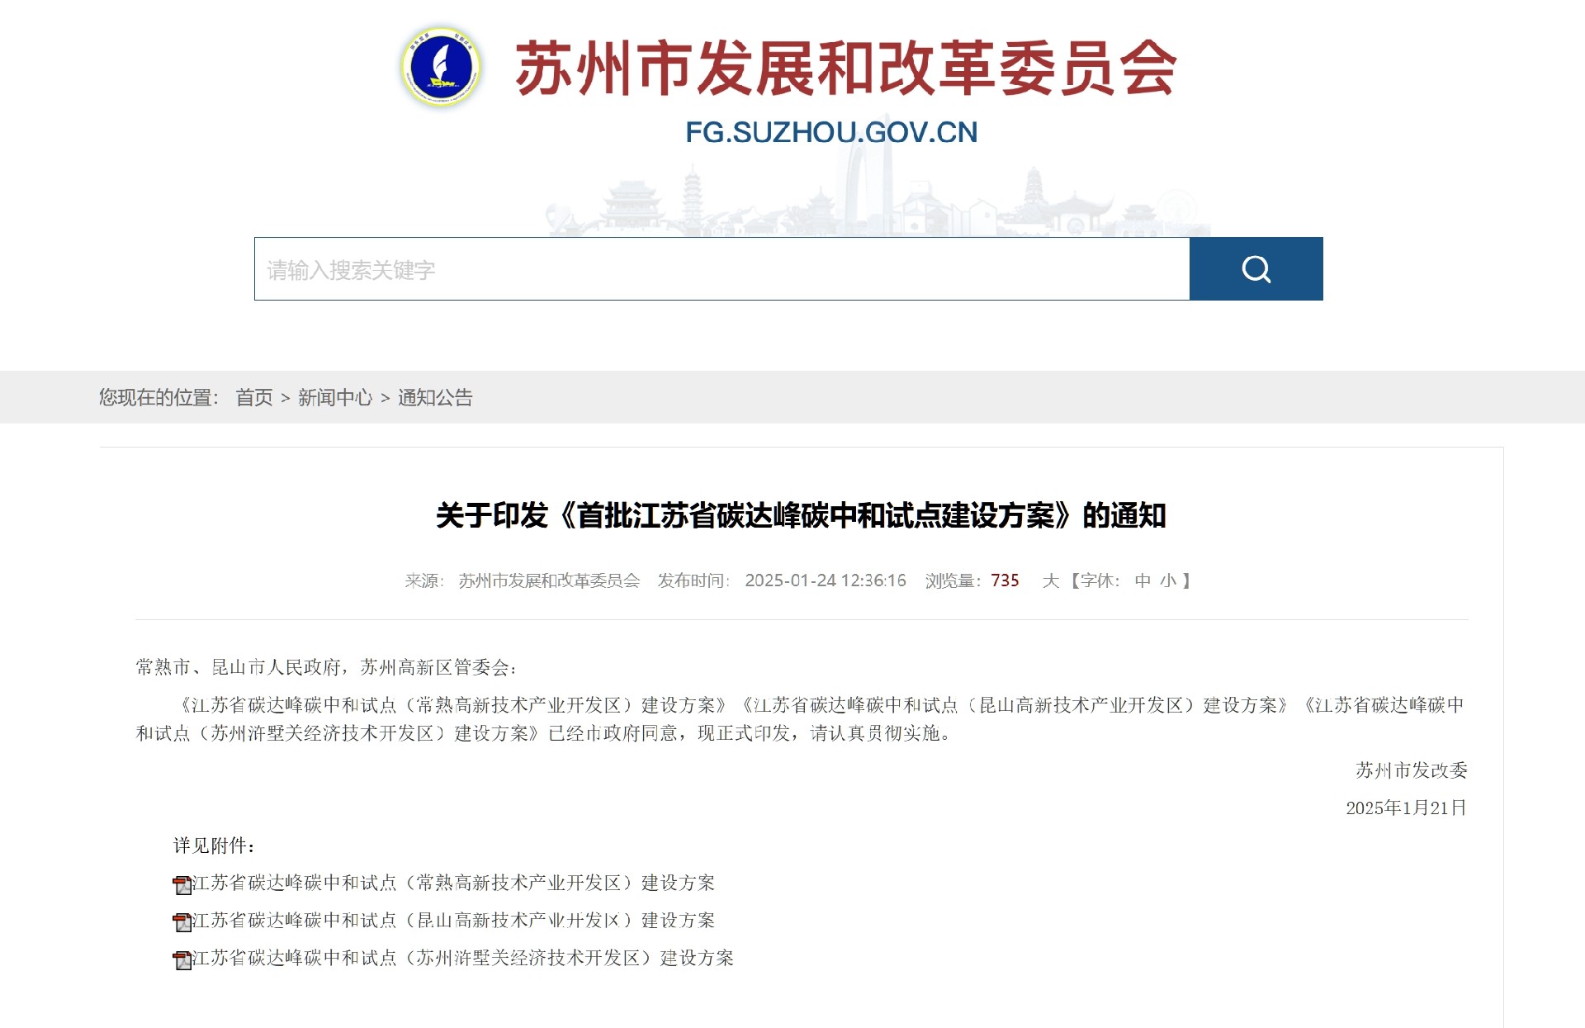The height and width of the screenshot is (1028, 1585).
Task: Go to 首页 in the breadcrumb
Action: [253, 398]
